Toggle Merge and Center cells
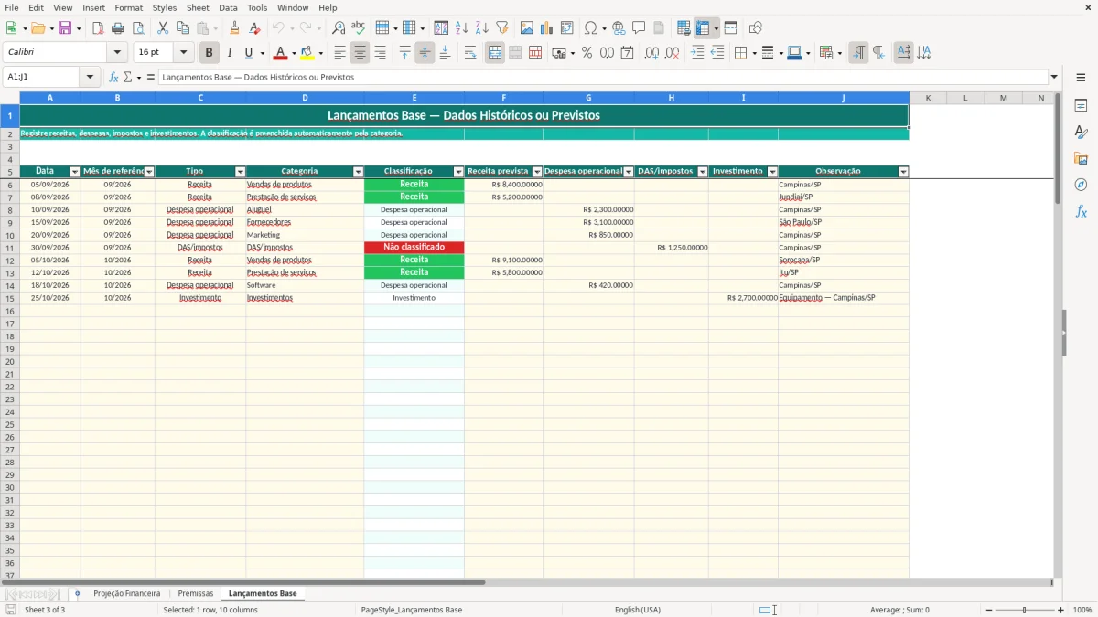The image size is (1098, 617). [495, 53]
